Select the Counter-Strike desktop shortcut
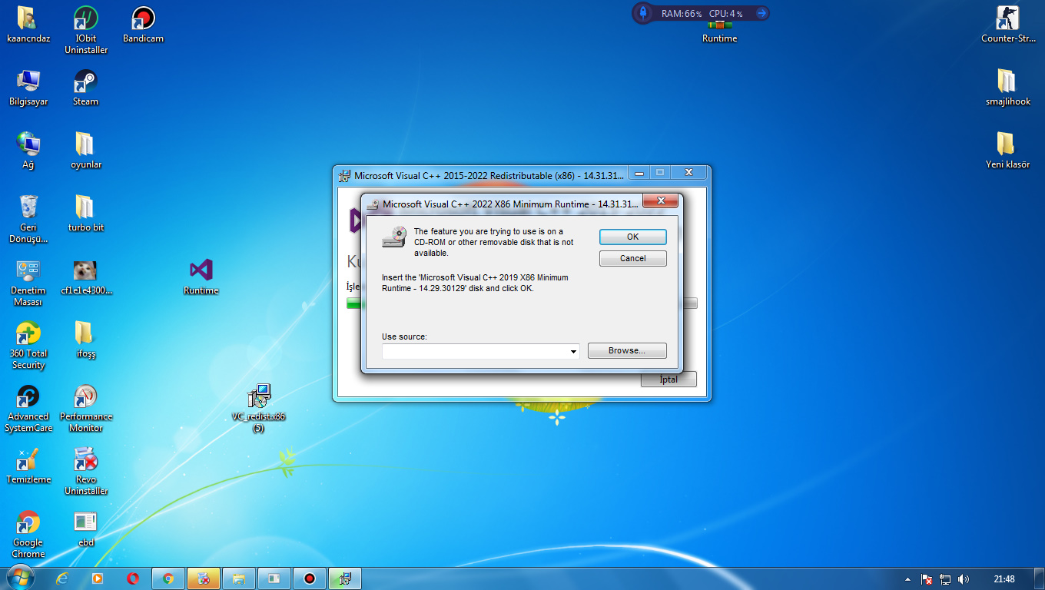 click(x=1008, y=25)
